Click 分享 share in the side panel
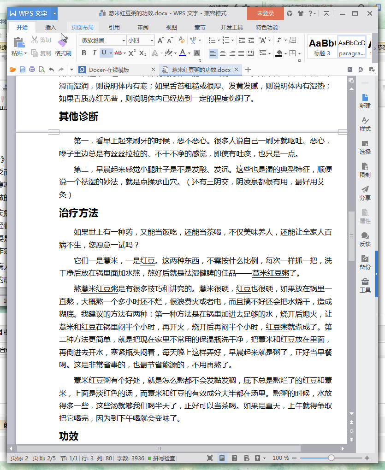This screenshot has width=385, height=470. pos(365,193)
